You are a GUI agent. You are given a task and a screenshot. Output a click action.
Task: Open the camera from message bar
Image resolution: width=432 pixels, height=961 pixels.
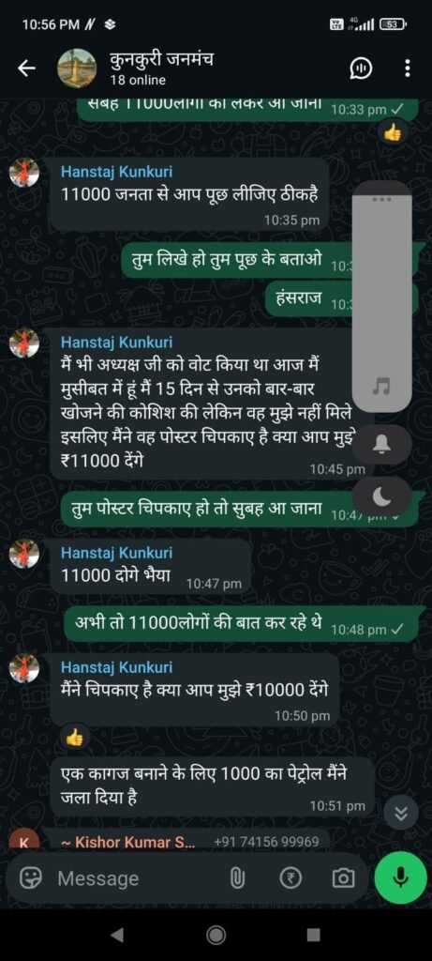pyautogui.click(x=343, y=878)
